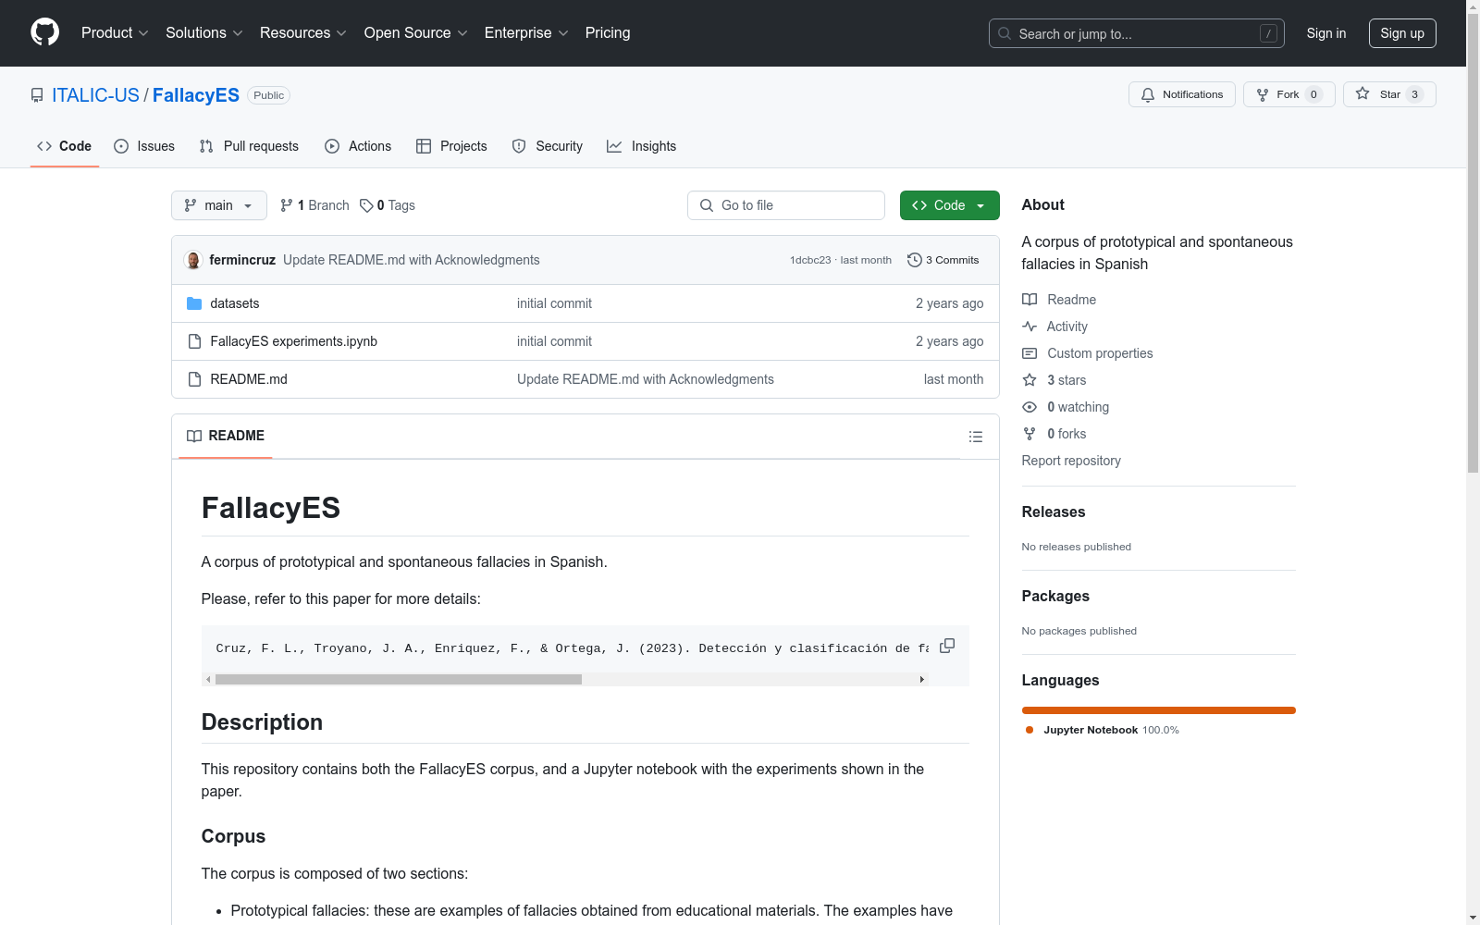This screenshot has width=1480, height=925.
Task: Click the right arrow of citation scrollbar
Action: click(x=921, y=679)
